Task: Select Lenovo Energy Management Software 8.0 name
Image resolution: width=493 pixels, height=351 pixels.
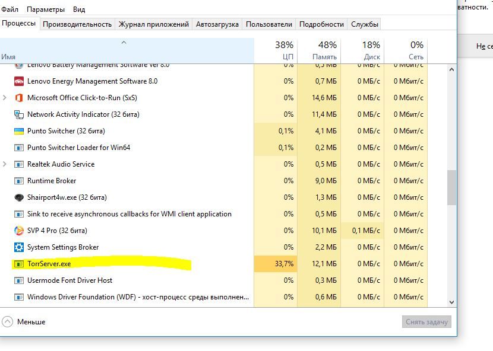Action: pyautogui.click(x=93, y=81)
